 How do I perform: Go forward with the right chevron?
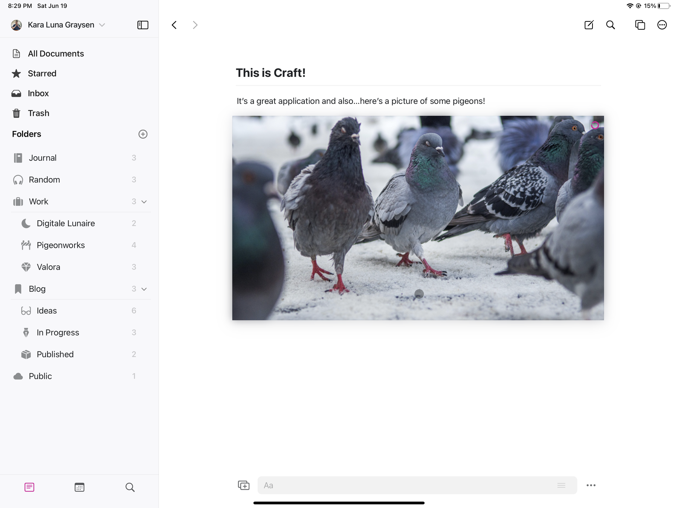tap(195, 25)
